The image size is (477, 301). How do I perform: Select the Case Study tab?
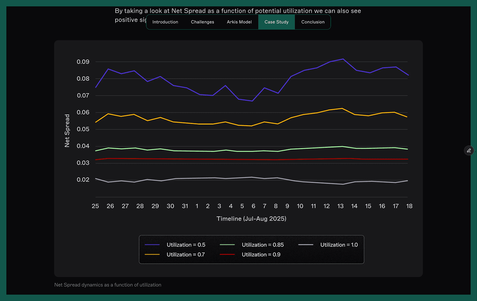pyautogui.click(x=277, y=22)
